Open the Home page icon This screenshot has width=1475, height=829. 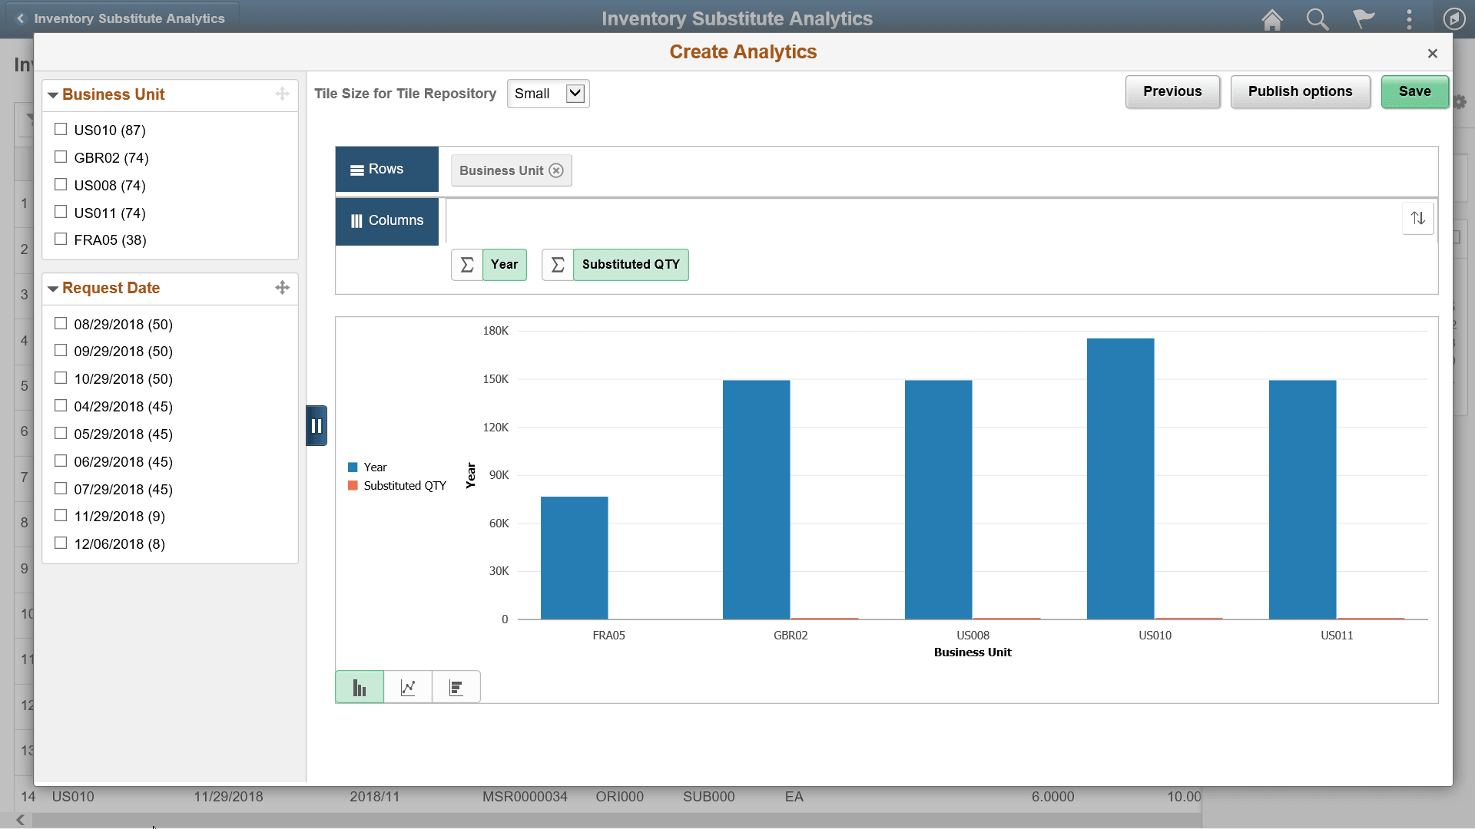pos(1271,18)
